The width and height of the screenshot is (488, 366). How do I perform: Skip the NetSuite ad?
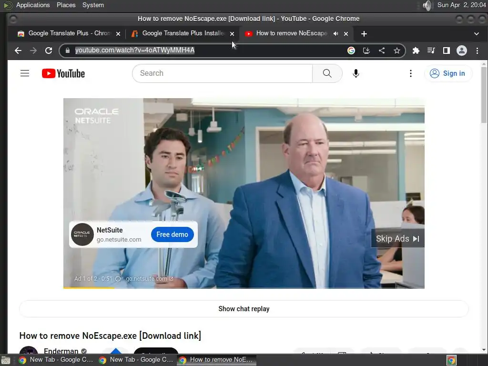398,239
